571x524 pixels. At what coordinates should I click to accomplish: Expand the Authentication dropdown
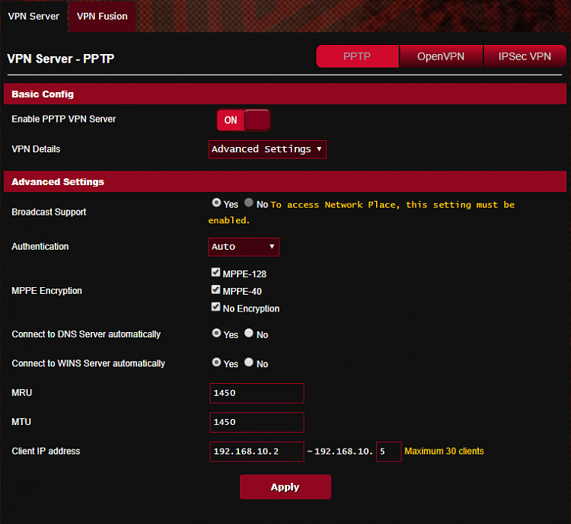(244, 247)
